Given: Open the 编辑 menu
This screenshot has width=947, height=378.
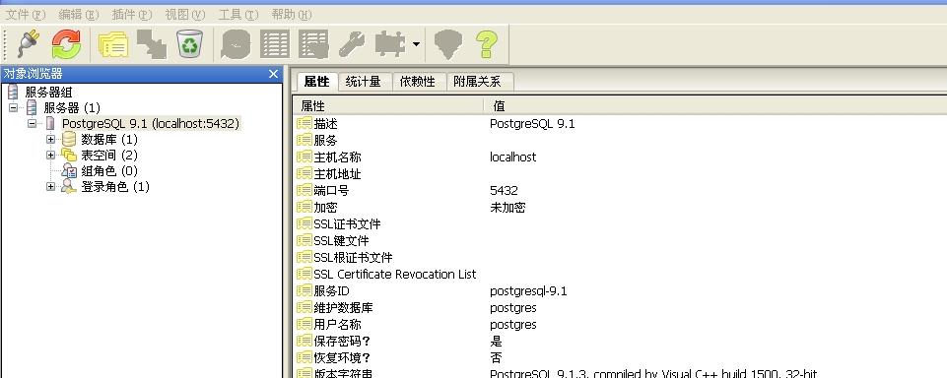Looking at the screenshot, I should coord(79,14).
